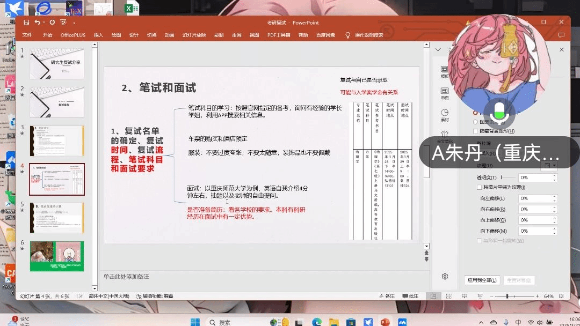Close the format background pane with X

[562, 49]
